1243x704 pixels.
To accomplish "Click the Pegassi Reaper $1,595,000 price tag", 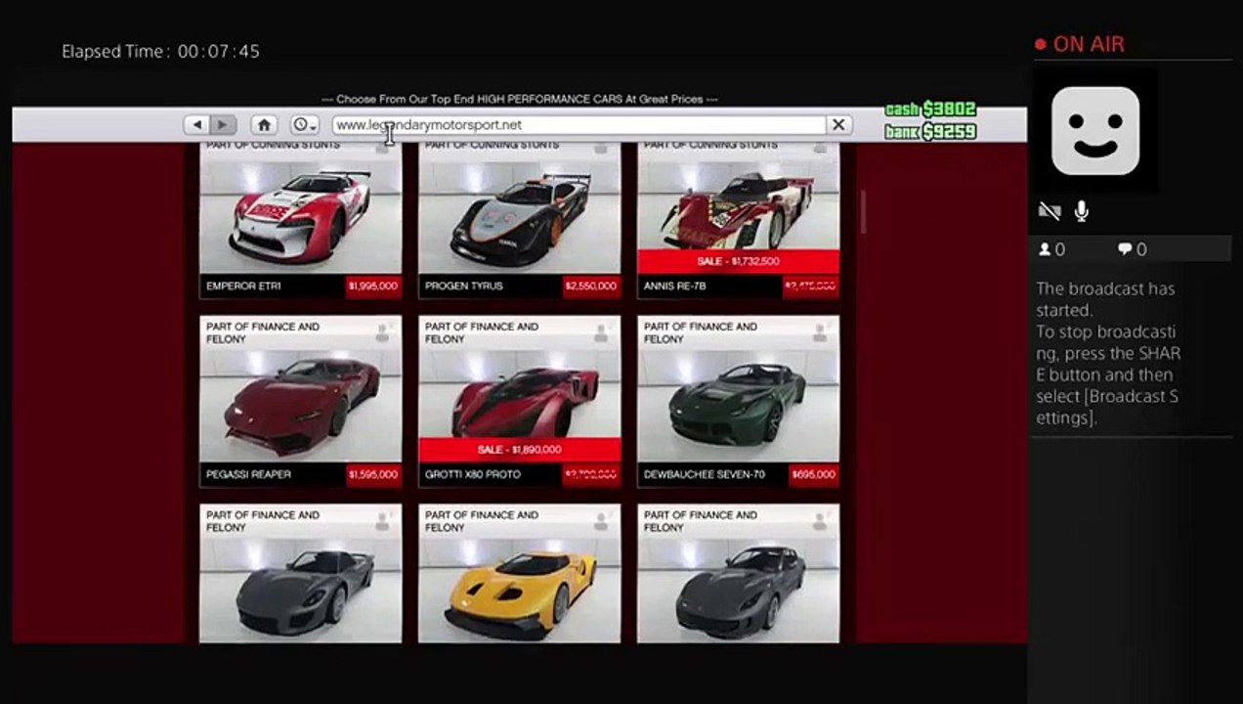I will pos(373,475).
